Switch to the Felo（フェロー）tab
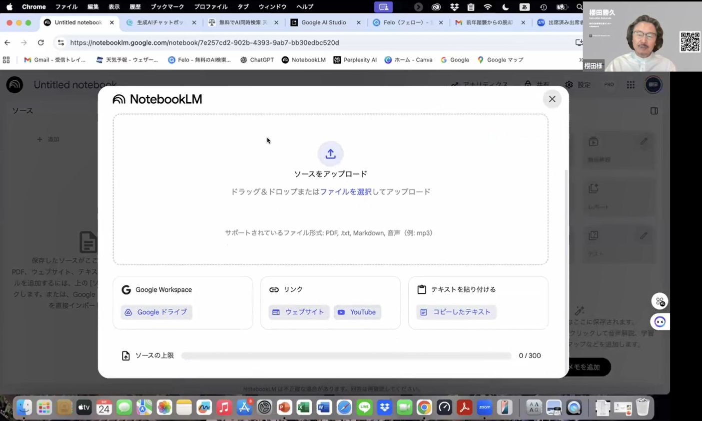This screenshot has width=702, height=421. click(x=406, y=22)
